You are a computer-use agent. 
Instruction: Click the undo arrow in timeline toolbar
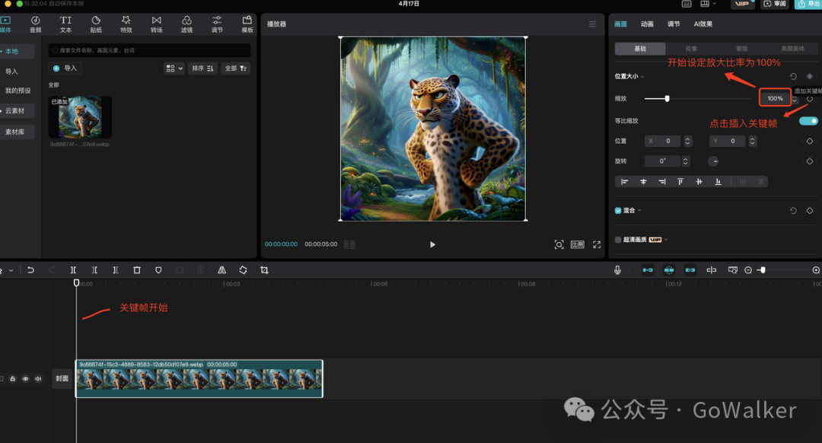pos(30,270)
